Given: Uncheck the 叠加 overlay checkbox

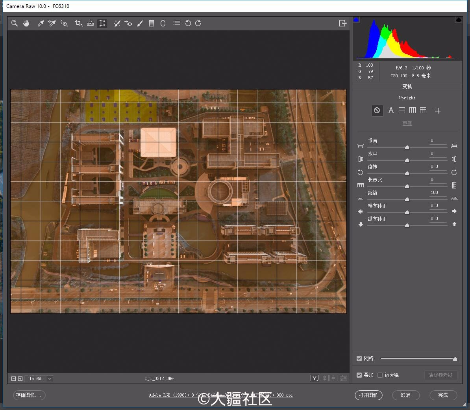Looking at the screenshot, I should pyautogui.click(x=359, y=375).
